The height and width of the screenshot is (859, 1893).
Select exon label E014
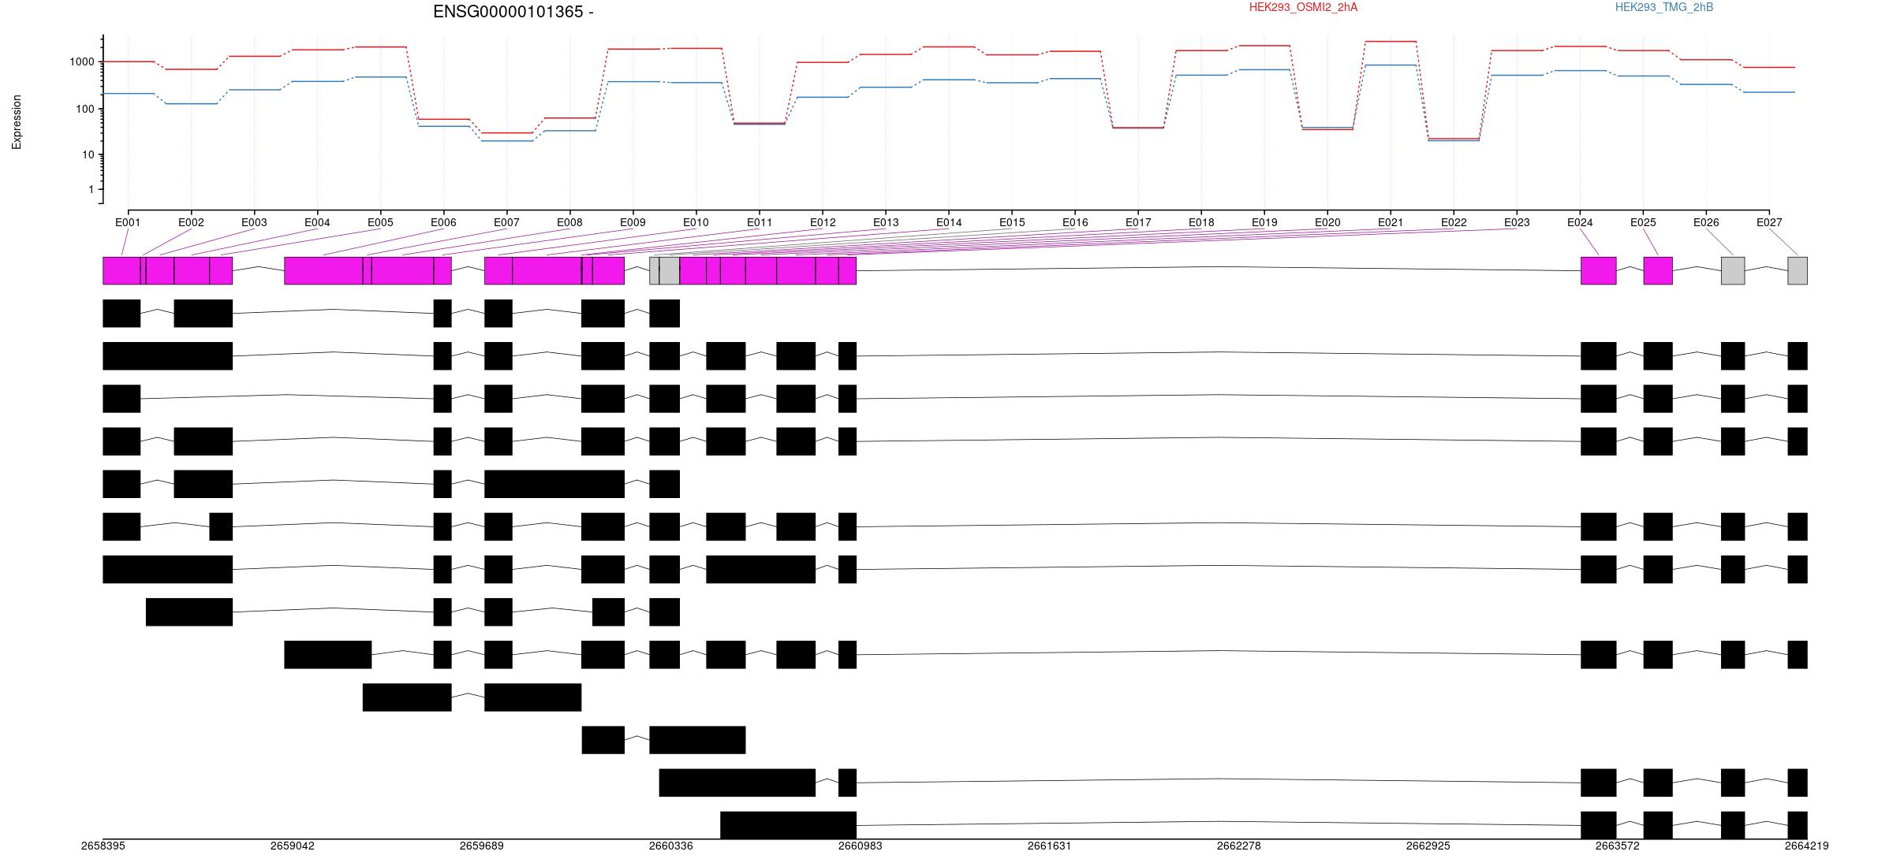[x=949, y=222]
